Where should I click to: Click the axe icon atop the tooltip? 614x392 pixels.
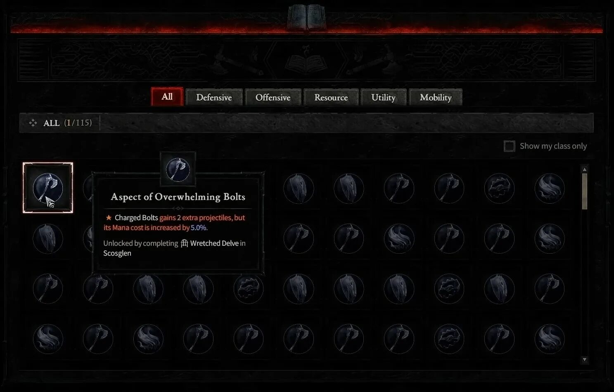[178, 169]
